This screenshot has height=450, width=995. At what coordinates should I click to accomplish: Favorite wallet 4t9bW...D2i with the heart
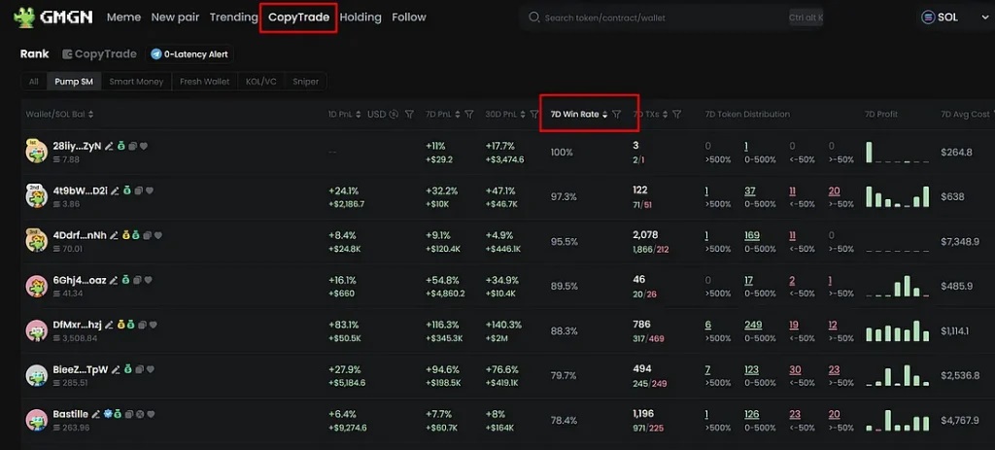pos(150,190)
